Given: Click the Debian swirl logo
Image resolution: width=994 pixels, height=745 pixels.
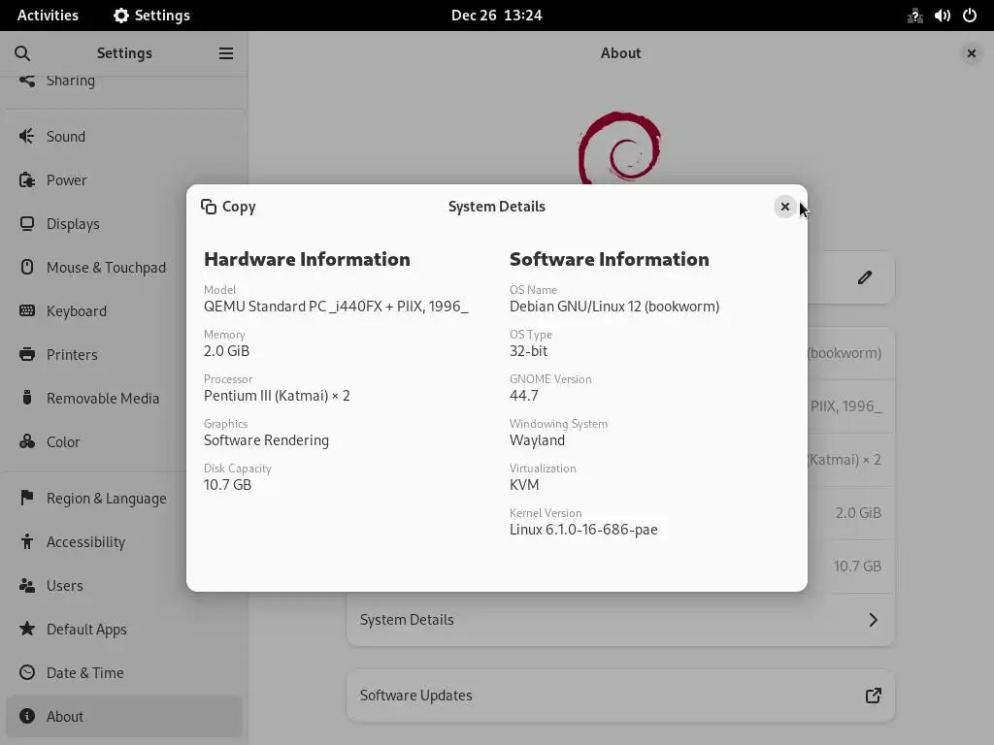Looking at the screenshot, I should [619, 148].
